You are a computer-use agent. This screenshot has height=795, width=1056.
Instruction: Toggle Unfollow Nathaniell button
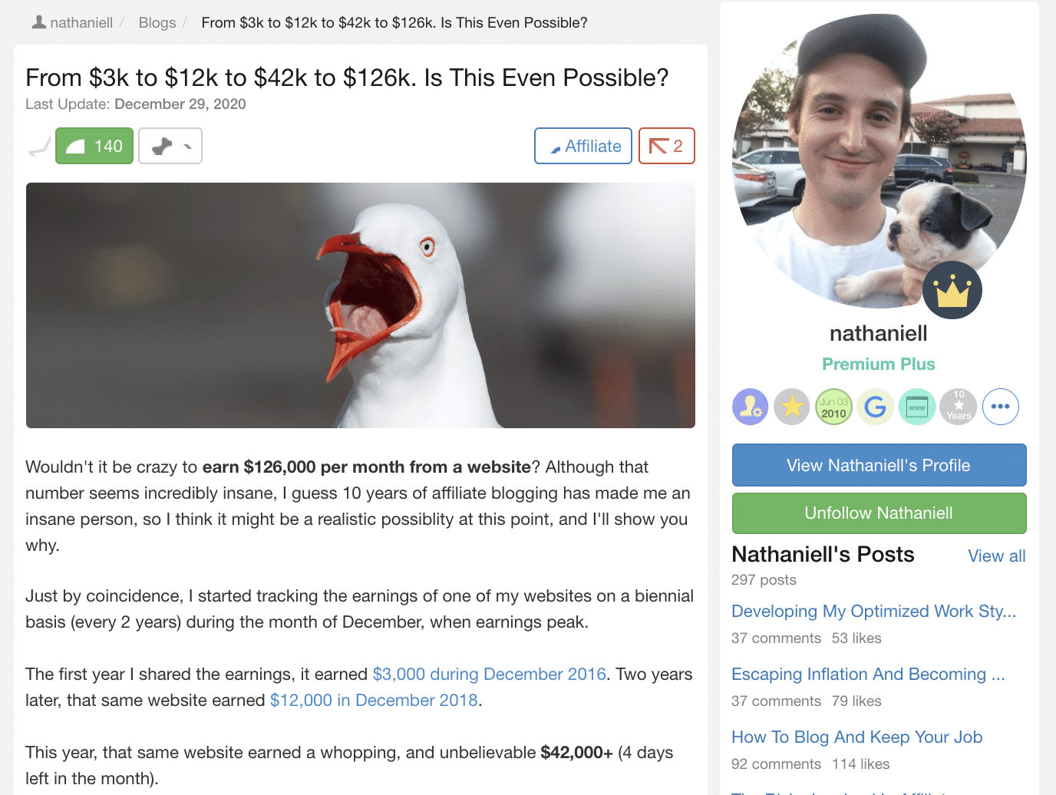pos(879,513)
